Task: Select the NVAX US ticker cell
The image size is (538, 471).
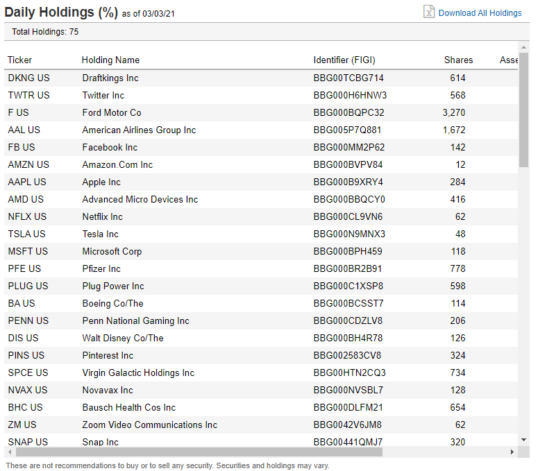Action: pyautogui.click(x=28, y=390)
